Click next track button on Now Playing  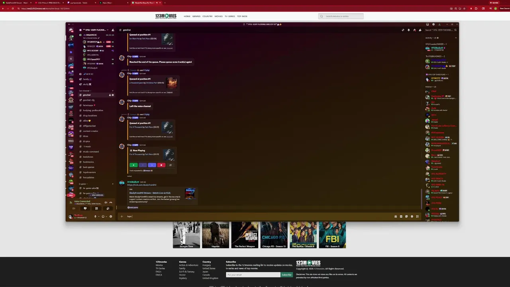coord(152,165)
